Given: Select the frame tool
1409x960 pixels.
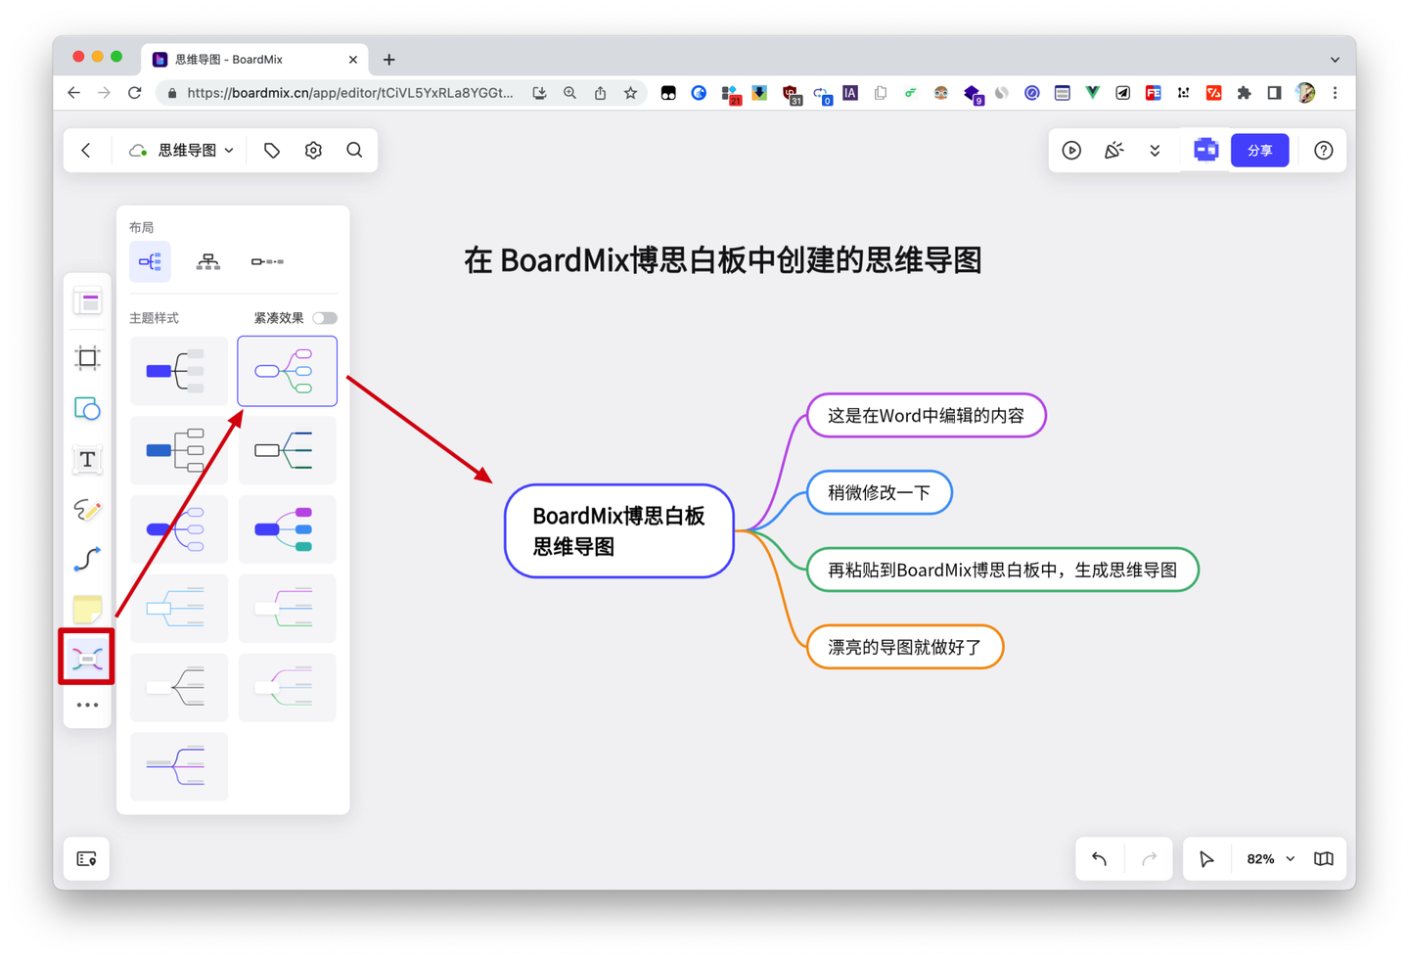Looking at the screenshot, I should [x=87, y=358].
